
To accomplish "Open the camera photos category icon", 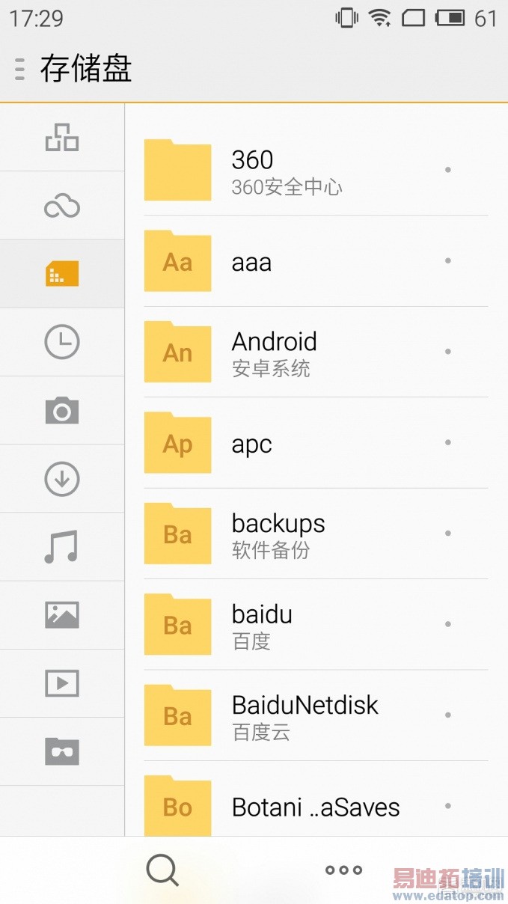I will click(x=62, y=411).
